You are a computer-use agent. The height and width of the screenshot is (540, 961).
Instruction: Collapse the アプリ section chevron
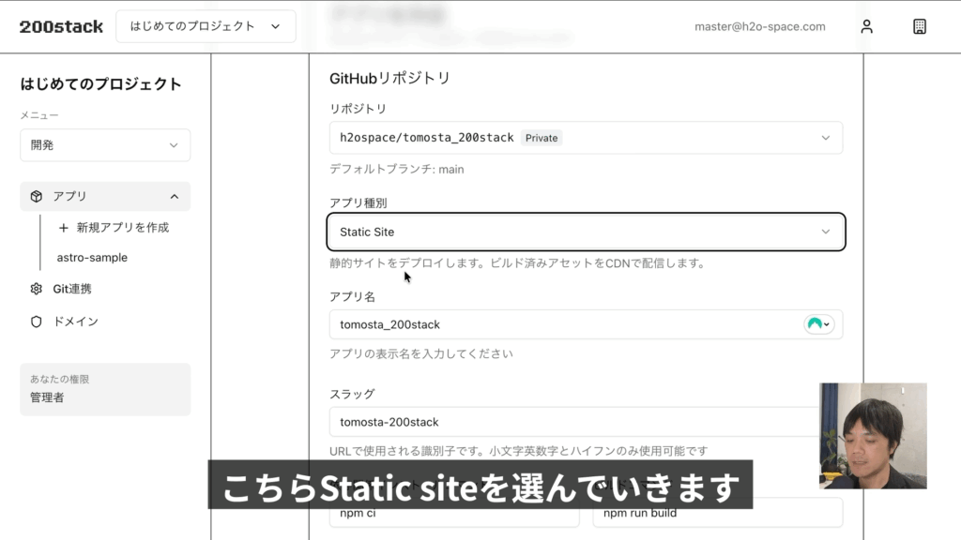coord(175,196)
